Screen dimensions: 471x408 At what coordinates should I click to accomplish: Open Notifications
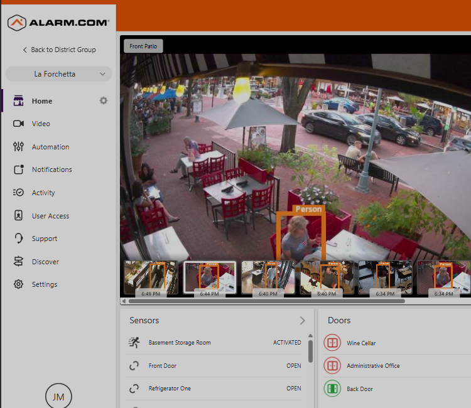click(x=52, y=169)
